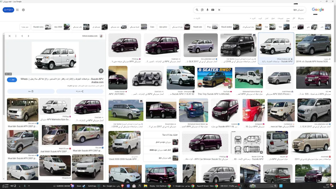Open the Model COPY blueprint drawing image
Screen dimensions: 336x189
pyautogui.click(x=248, y=143)
